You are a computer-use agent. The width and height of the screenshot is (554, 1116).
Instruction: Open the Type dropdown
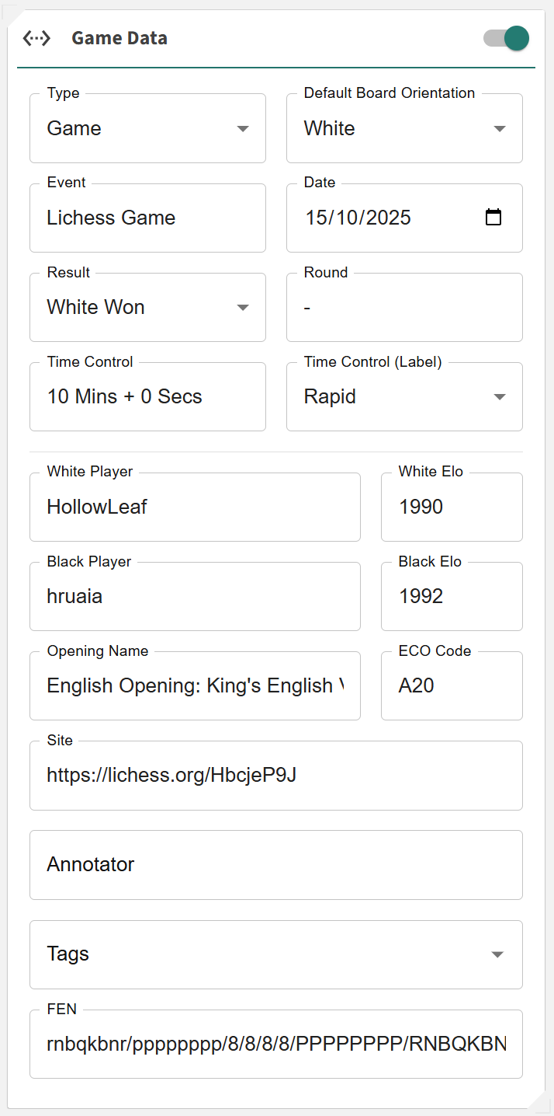(147, 129)
